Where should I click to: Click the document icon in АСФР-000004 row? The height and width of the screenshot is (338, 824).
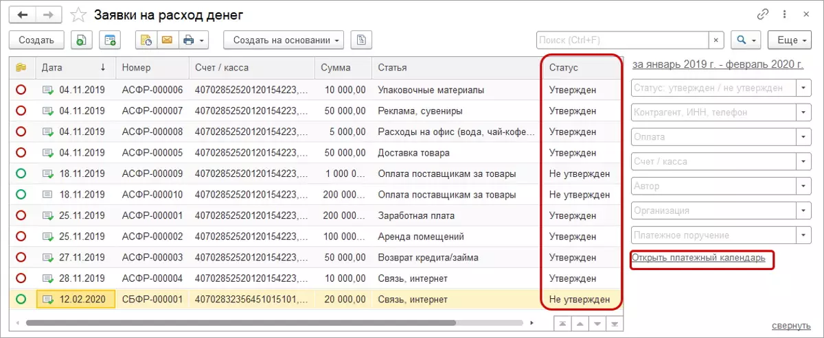[x=48, y=279]
